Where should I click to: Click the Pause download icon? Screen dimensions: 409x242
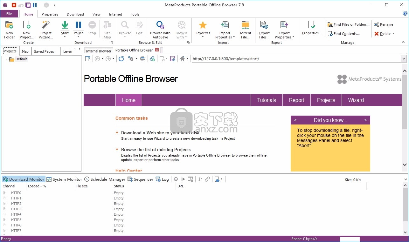coord(79,25)
